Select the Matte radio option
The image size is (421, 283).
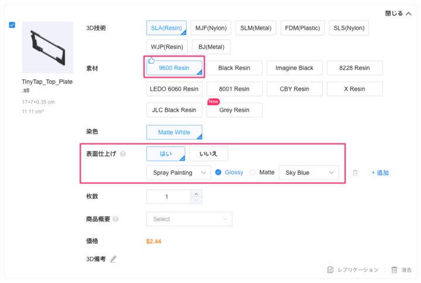tap(253, 172)
